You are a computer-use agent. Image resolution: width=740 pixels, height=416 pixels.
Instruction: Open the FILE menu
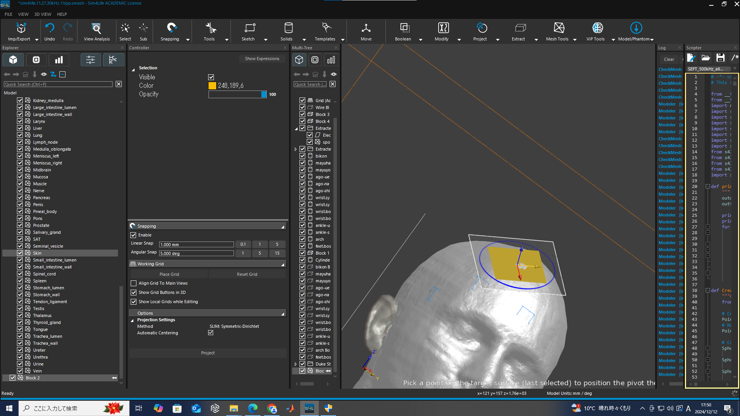tap(8, 14)
